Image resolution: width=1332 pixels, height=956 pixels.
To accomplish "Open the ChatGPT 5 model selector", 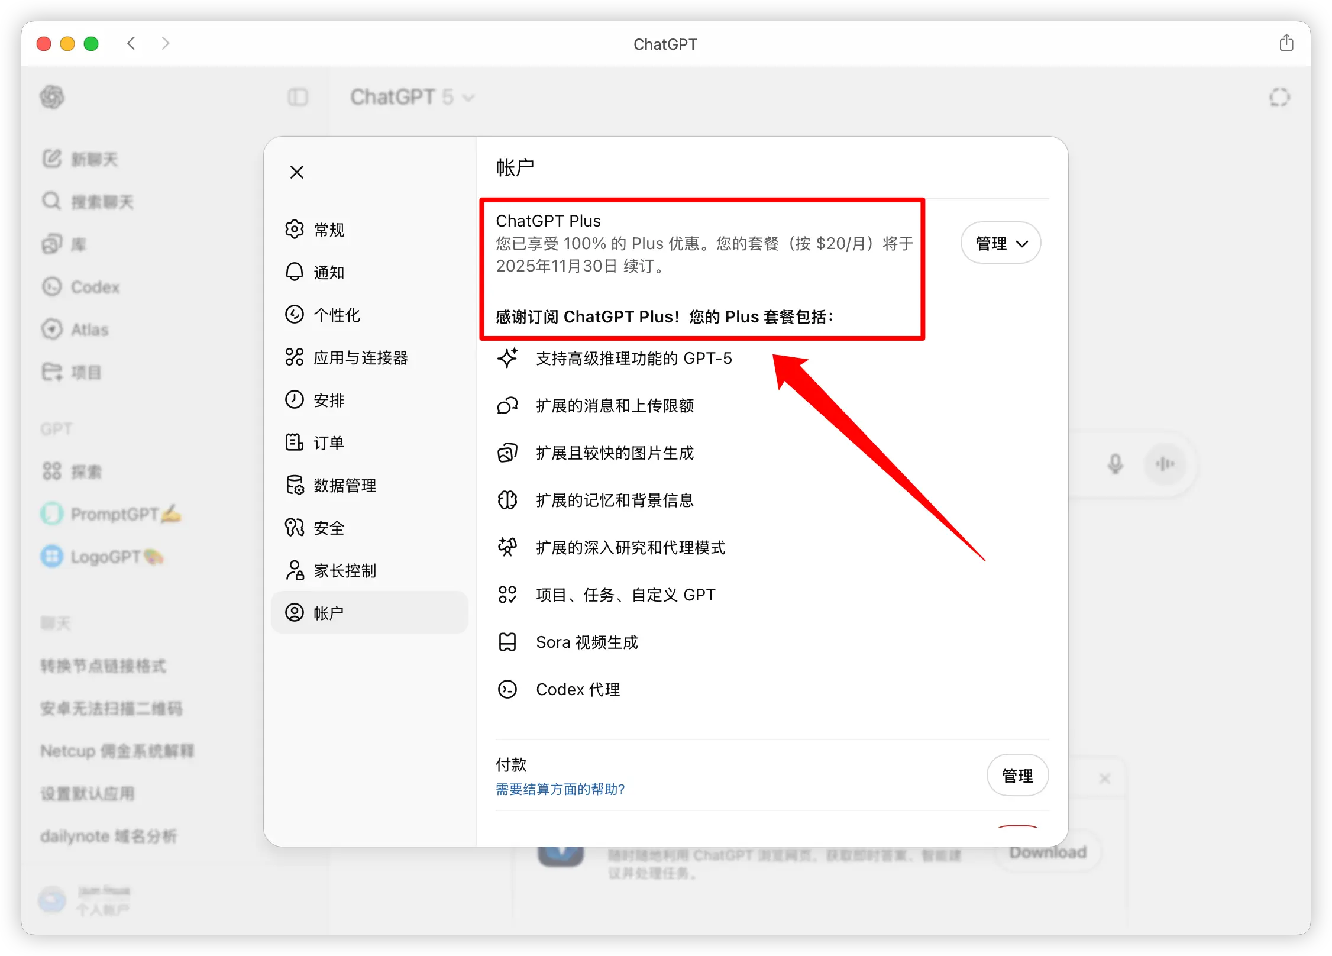I will pyautogui.click(x=412, y=97).
